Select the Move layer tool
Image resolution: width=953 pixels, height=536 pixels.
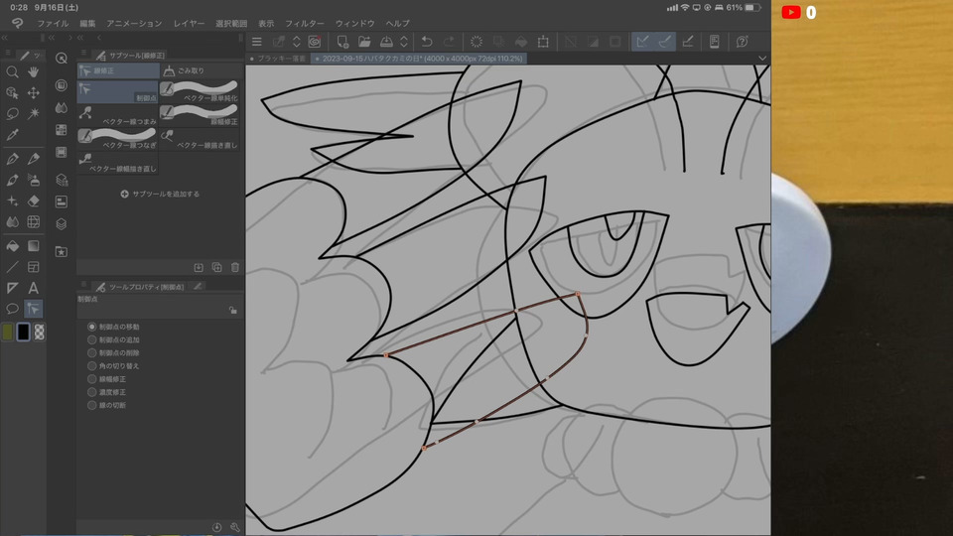34,93
